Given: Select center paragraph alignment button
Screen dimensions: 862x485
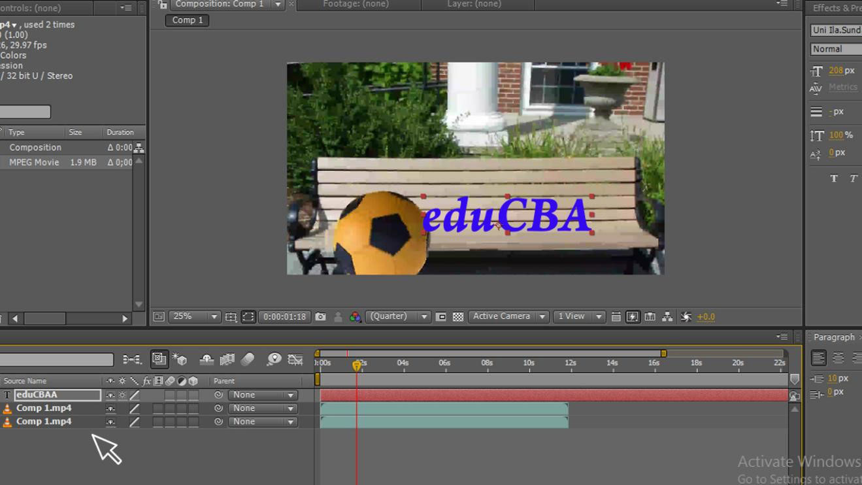Looking at the screenshot, I should (838, 358).
